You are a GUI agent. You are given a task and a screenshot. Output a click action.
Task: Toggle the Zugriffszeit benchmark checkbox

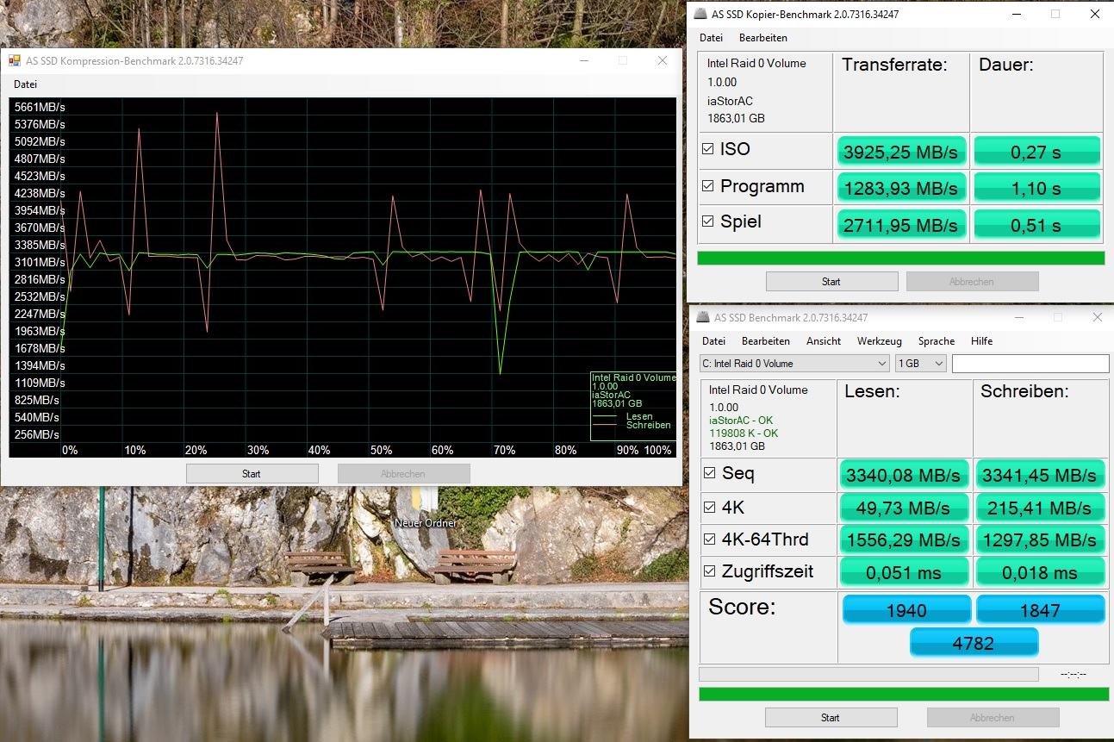click(x=710, y=571)
